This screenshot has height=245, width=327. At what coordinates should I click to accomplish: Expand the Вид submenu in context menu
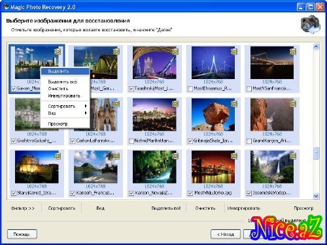pos(65,113)
